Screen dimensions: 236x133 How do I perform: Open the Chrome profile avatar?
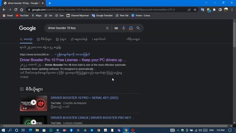[x=226, y=10]
